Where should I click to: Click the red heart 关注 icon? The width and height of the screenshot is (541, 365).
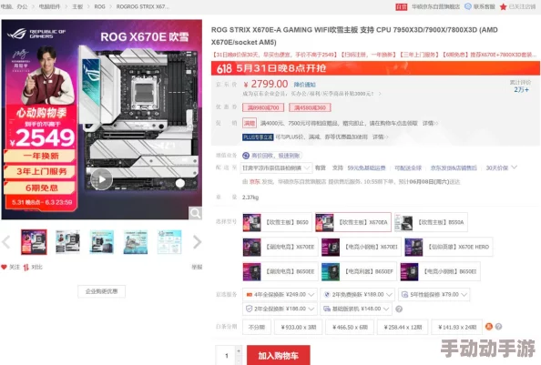pyautogui.click(x=5, y=267)
